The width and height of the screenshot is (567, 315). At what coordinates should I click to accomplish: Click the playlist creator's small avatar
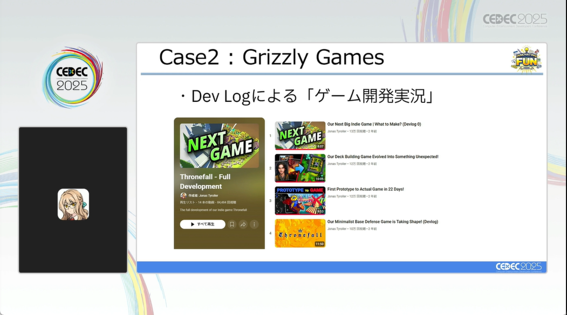tap(183, 195)
